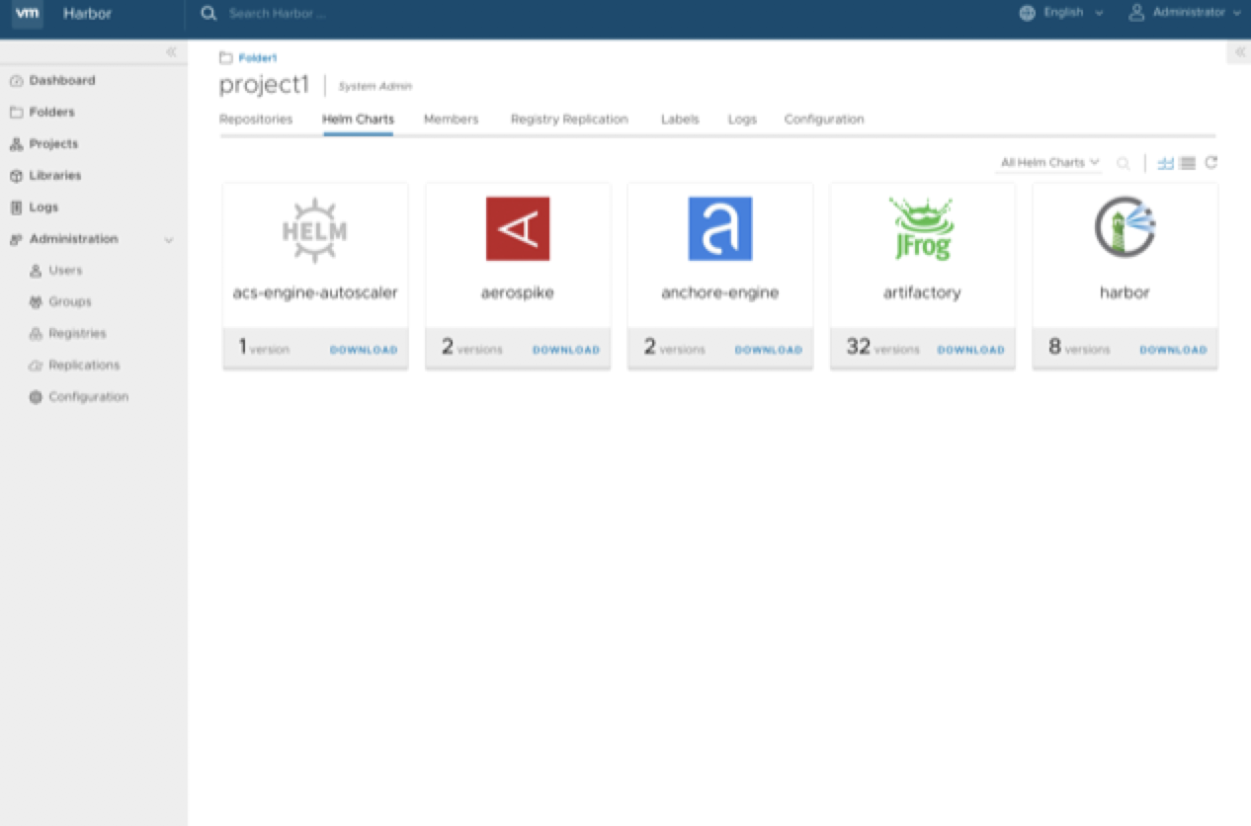Viewport: 1251px width, 826px height.
Task: Click the 1 version count on acs-engine-autoscaler
Action: [x=264, y=348]
